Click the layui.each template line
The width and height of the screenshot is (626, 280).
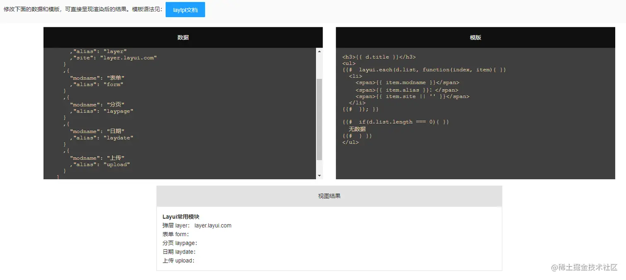click(x=424, y=70)
